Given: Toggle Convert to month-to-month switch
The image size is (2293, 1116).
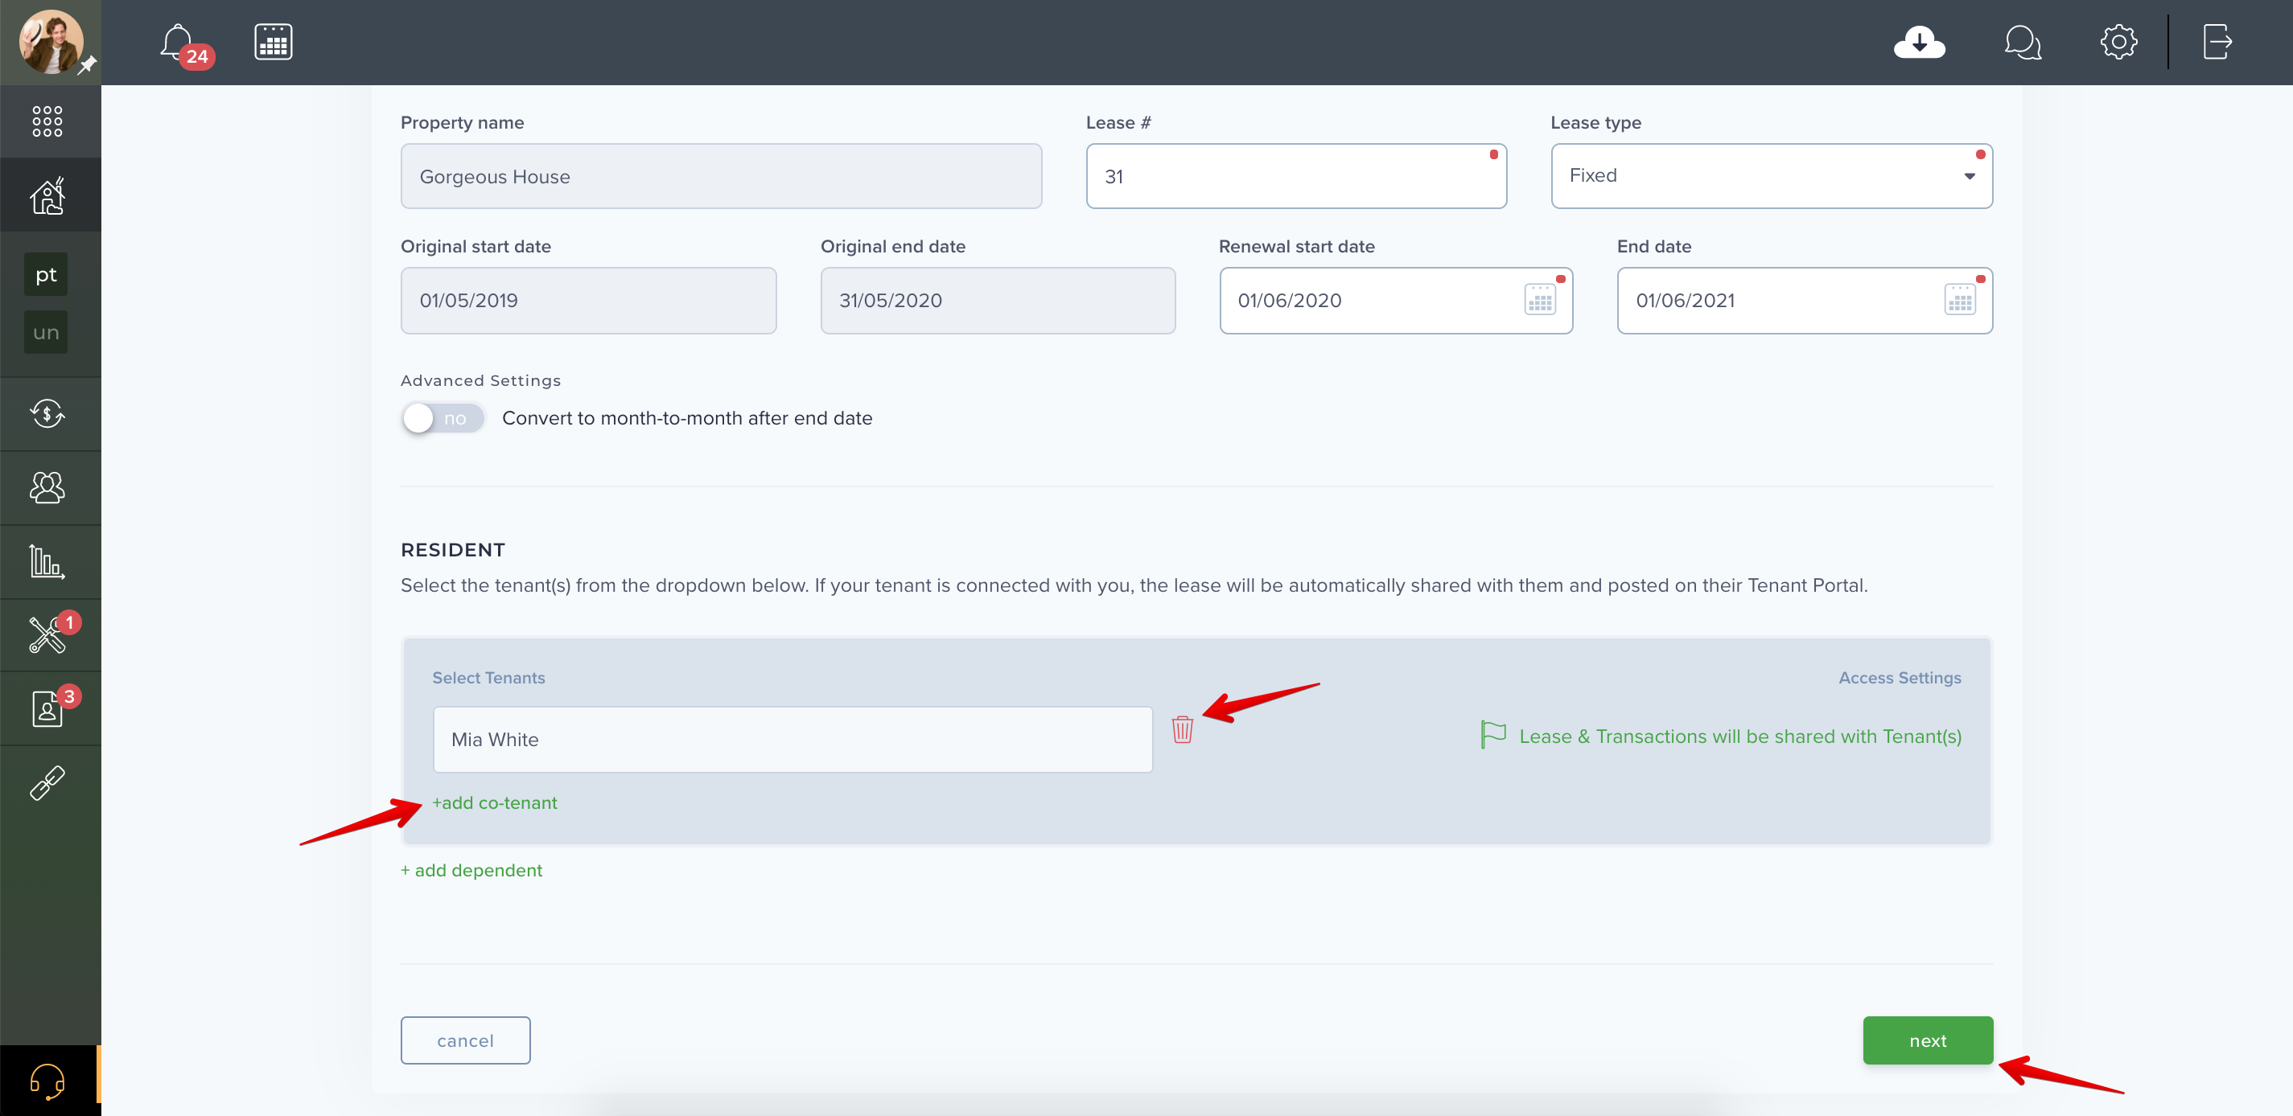Looking at the screenshot, I should (443, 418).
